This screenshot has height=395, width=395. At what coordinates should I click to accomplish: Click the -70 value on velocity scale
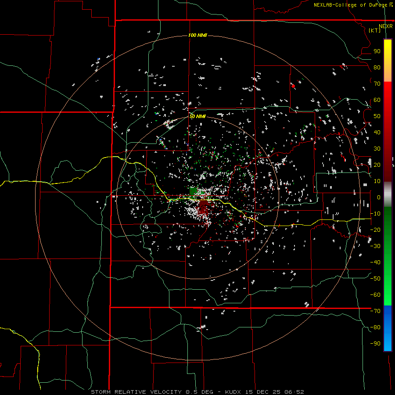pyautogui.click(x=375, y=311)
